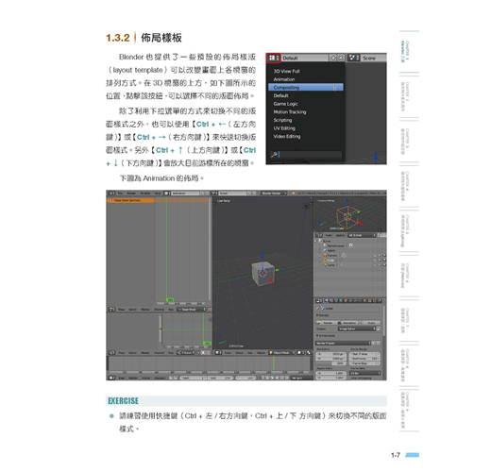Click the Render button in properties
The width and height of the screenshot is (491, 472).
(x=327, y=323)
